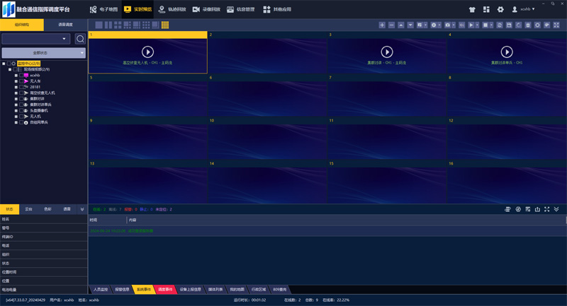Tick the checkbox next to xcxhb
This screenshot has height=306, width=567.
pos(22,75)
